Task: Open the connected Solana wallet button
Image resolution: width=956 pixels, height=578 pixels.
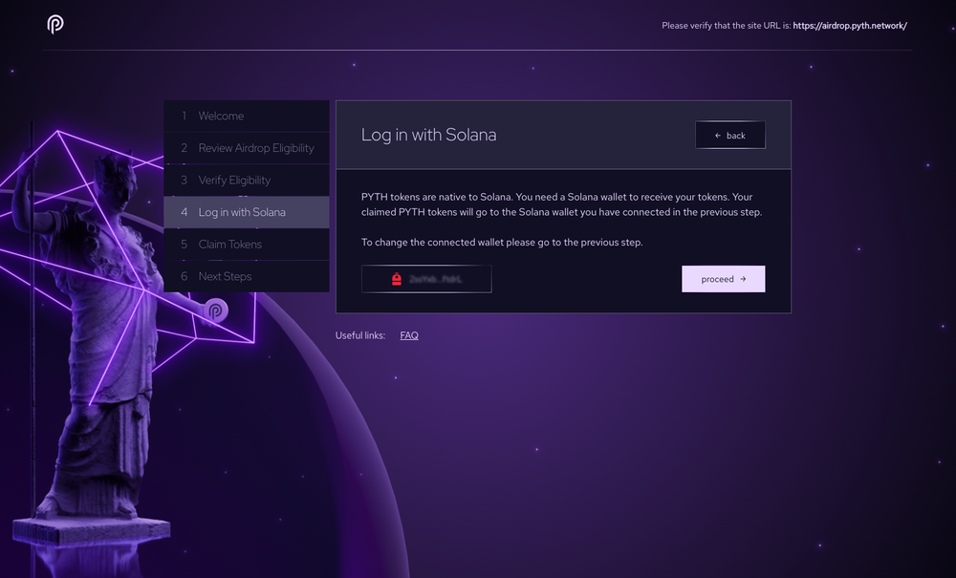Action: [426, 279]
